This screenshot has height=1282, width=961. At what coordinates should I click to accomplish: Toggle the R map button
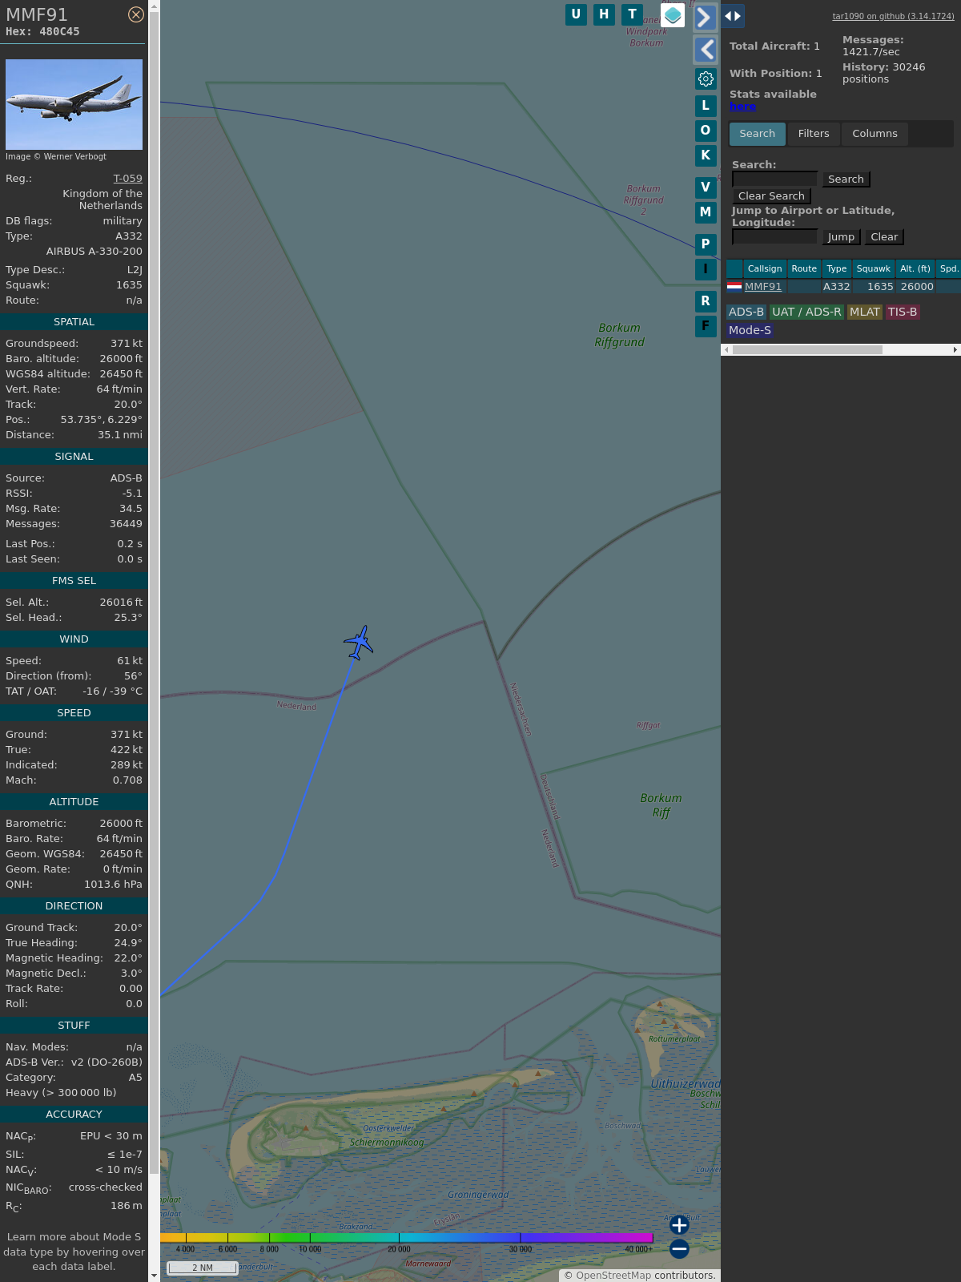click(706, 301)
